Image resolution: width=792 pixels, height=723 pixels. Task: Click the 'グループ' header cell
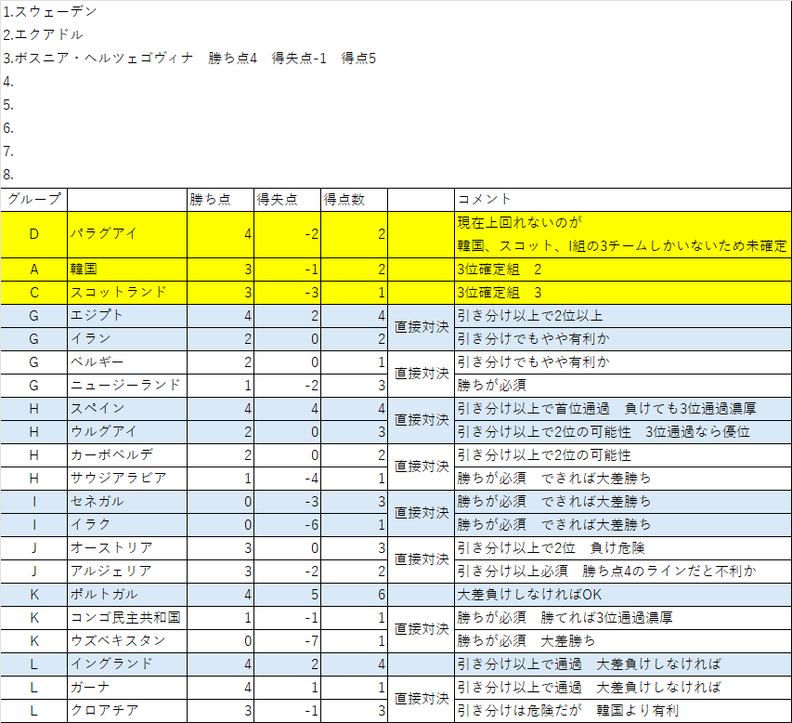click(33, 200)
